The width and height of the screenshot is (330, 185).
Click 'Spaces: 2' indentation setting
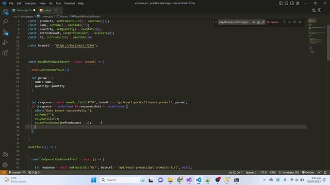click(x=251, y=173)
